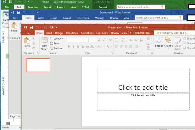Open the Section dropdown
The image size is (195, 130).
point(57,48)
